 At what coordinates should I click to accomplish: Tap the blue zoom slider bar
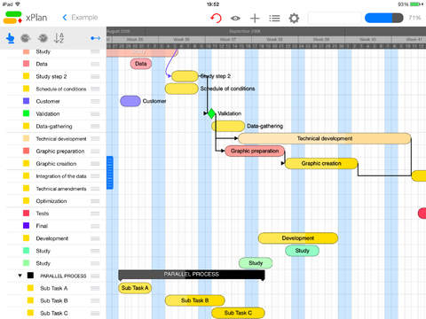(384, 18)
